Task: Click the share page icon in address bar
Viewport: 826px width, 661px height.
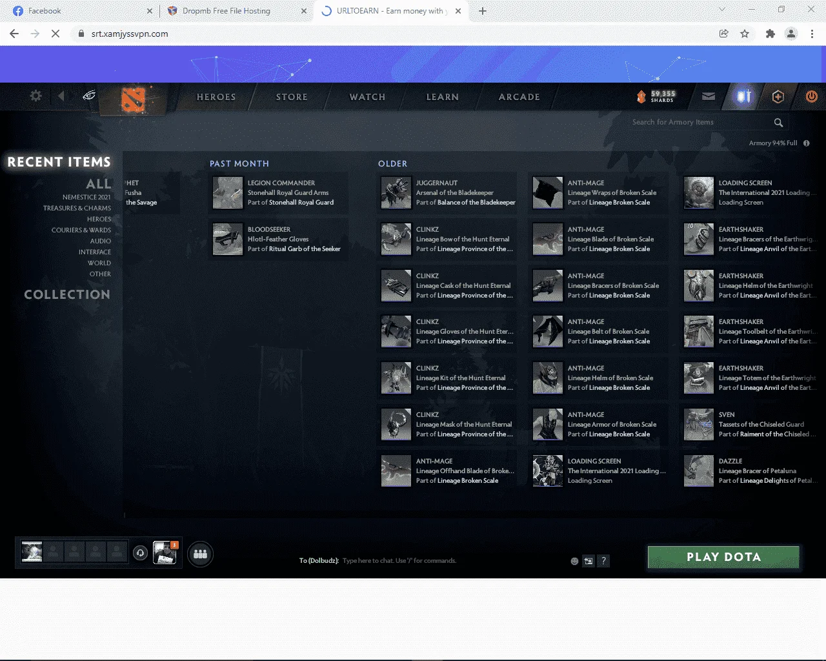Action: click(723, 34)
